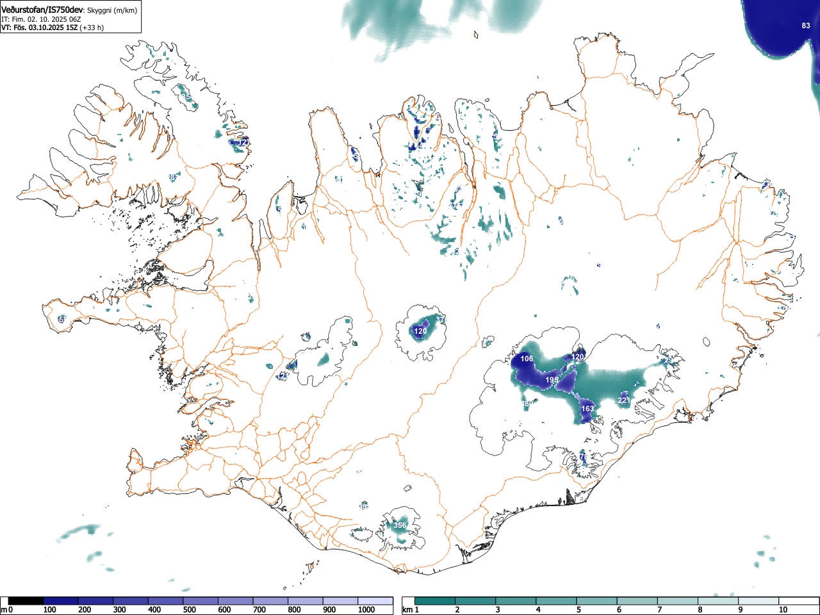Select the 1–2 km dark teal swatch
This screenshot has width=820, height=615.
point(436,601)
